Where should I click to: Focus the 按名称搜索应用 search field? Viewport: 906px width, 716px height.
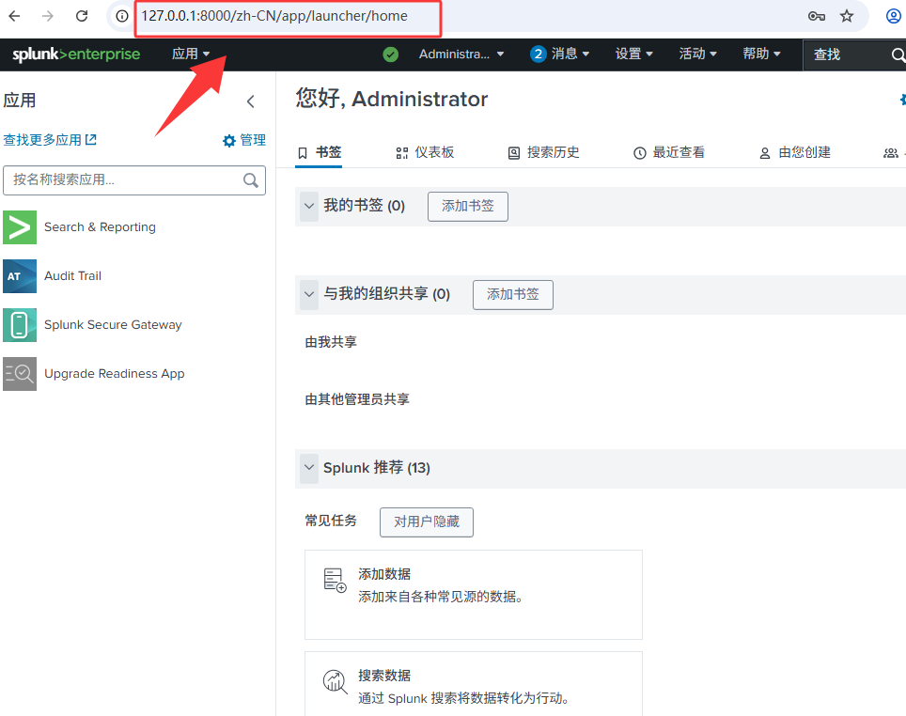(134, 180)
